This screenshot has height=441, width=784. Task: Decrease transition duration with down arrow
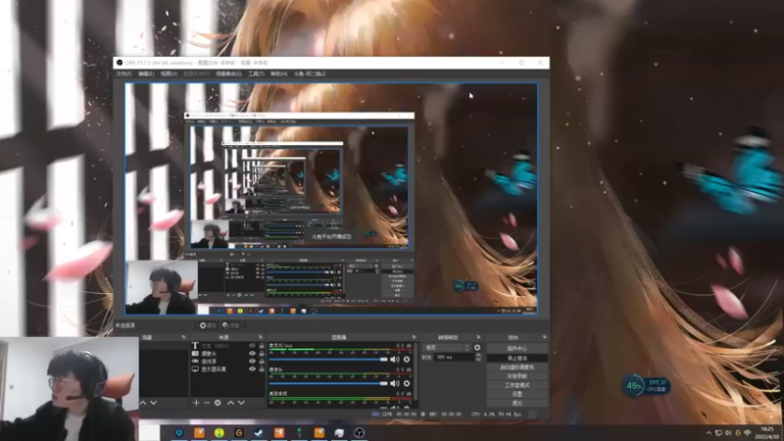(x=478, y=360)
